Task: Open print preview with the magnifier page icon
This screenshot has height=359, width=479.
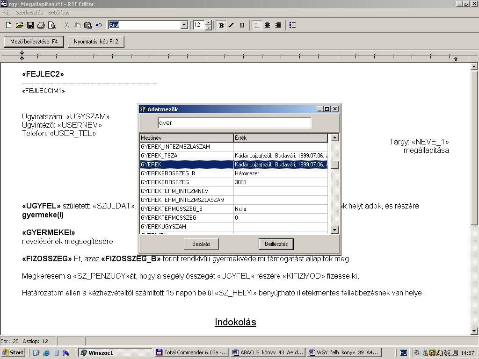Action: (x=52, y=25)
